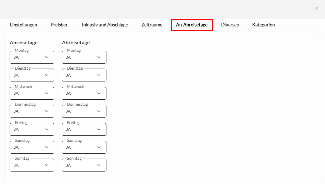
Task: Change the Anreisetage Freitag value
Action: 32,129
